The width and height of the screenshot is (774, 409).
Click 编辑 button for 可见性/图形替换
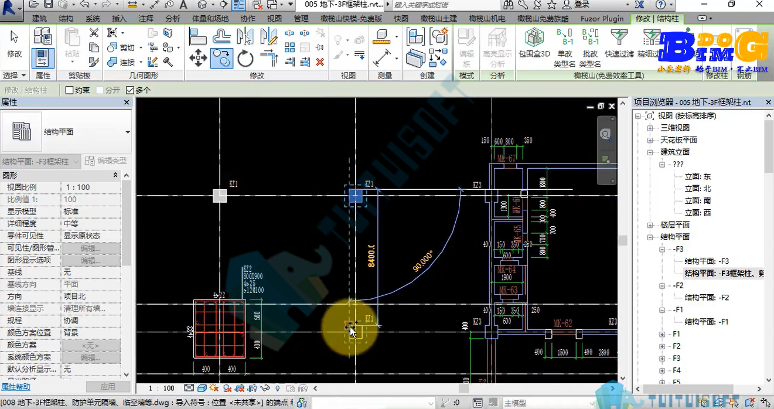[91, 248]
